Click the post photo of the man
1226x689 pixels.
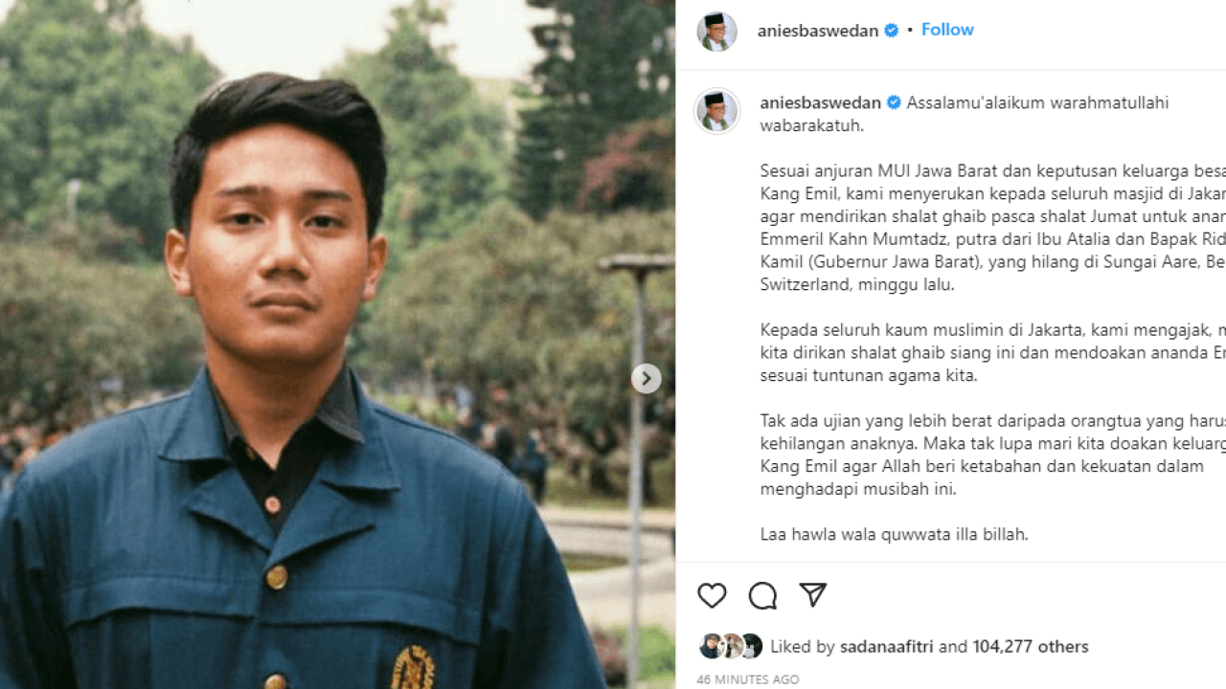coord(337,344)
